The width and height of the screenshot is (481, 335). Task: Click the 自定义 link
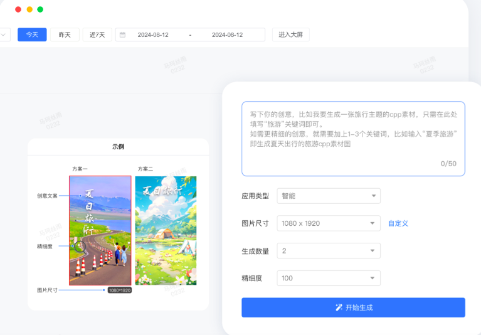pyautogui.click(x=398, y=223)
